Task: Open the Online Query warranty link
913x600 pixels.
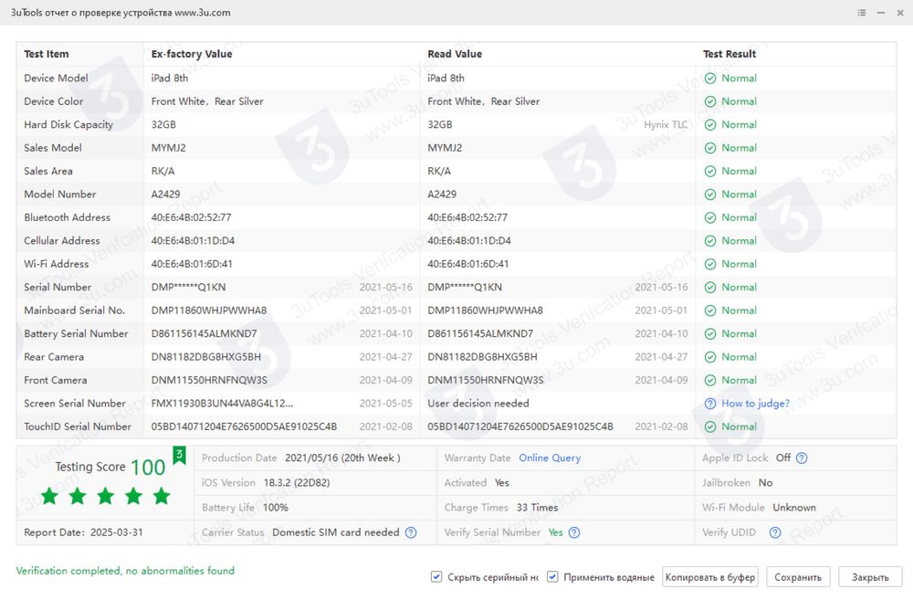Action: point(550,458)
